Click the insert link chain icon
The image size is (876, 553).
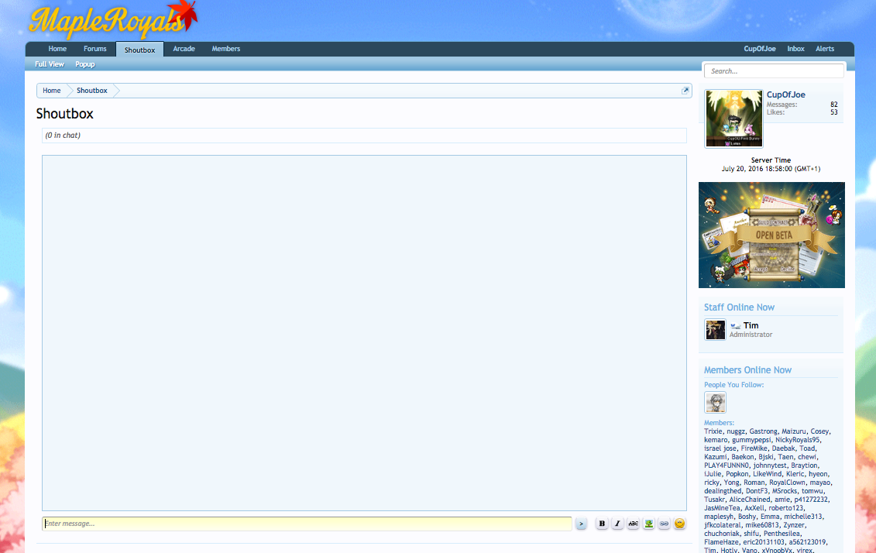(x=664, y=524)
